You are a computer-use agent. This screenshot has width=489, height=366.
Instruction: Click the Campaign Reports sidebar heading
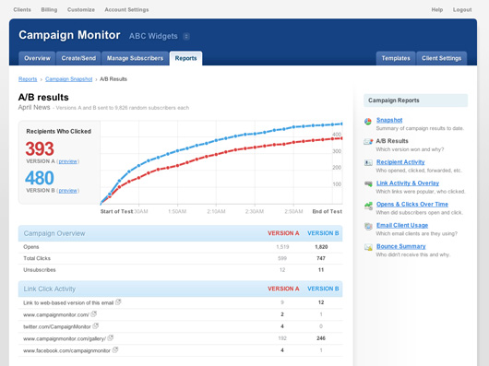(415, 100)
